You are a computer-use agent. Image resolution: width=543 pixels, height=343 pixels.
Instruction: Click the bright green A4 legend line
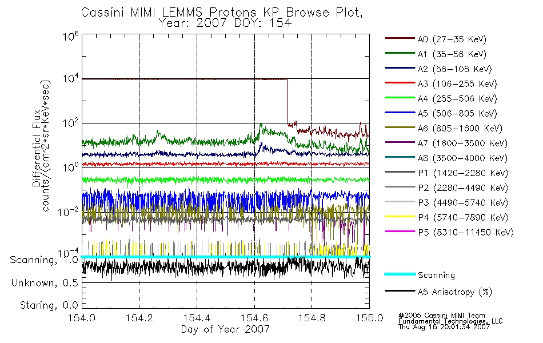(x=400, y=98)
